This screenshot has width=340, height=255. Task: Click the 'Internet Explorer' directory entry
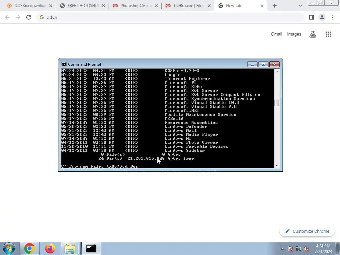pyautogui.click(x=187, y=79)
